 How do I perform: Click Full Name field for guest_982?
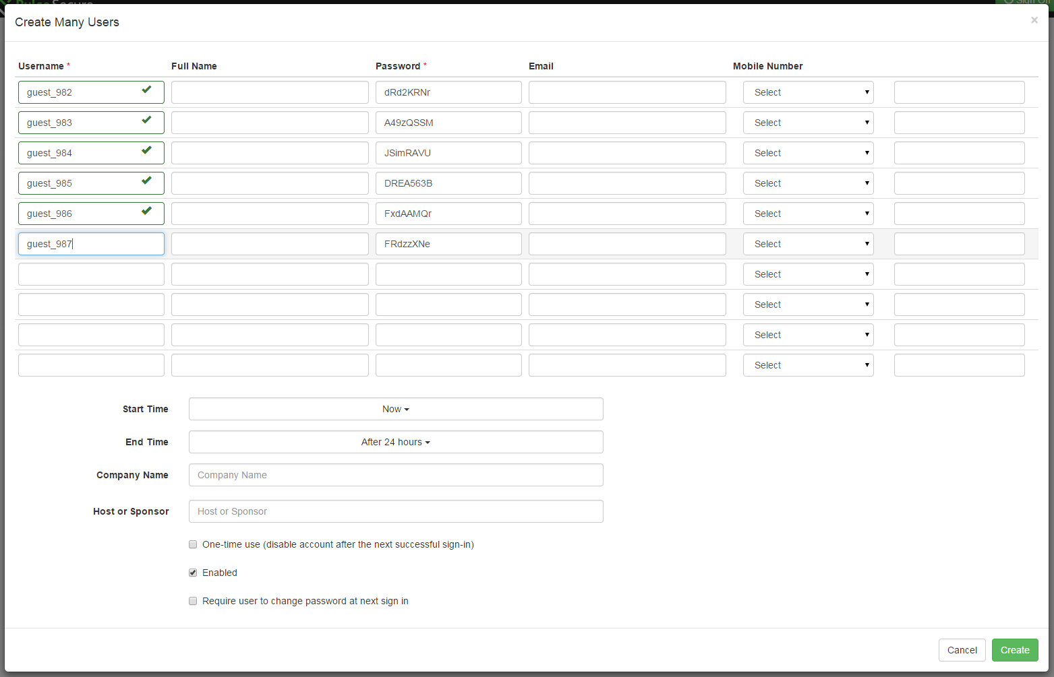coord(270,92)
